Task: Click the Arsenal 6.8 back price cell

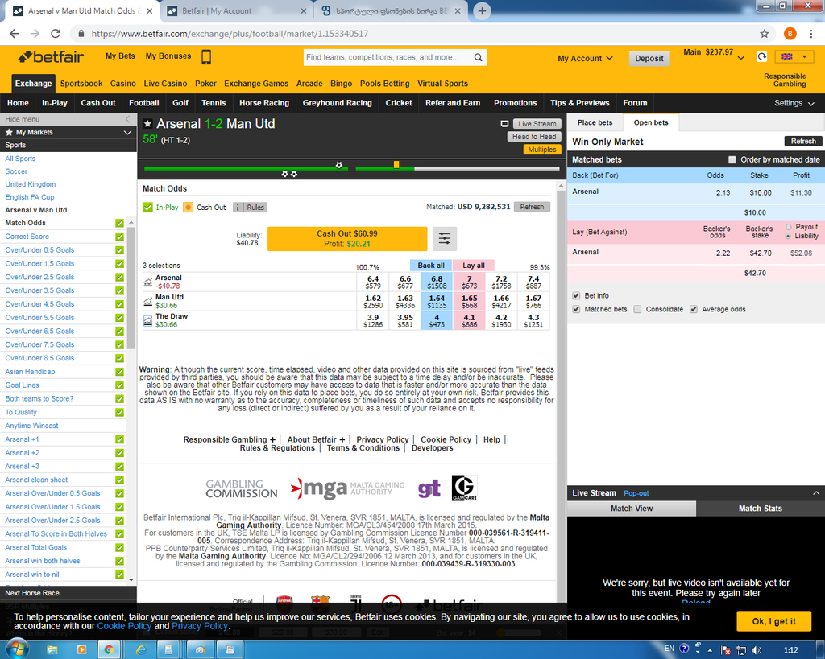Action: [x=437, y=282]
